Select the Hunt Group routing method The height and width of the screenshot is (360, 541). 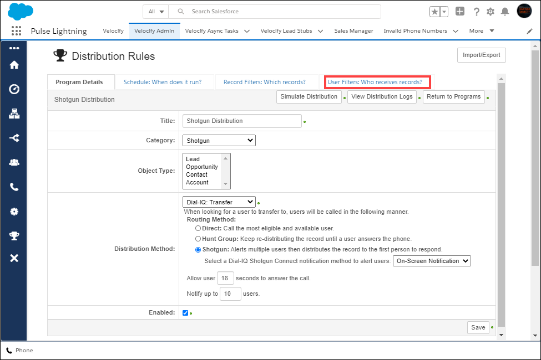tap(198, 239)
